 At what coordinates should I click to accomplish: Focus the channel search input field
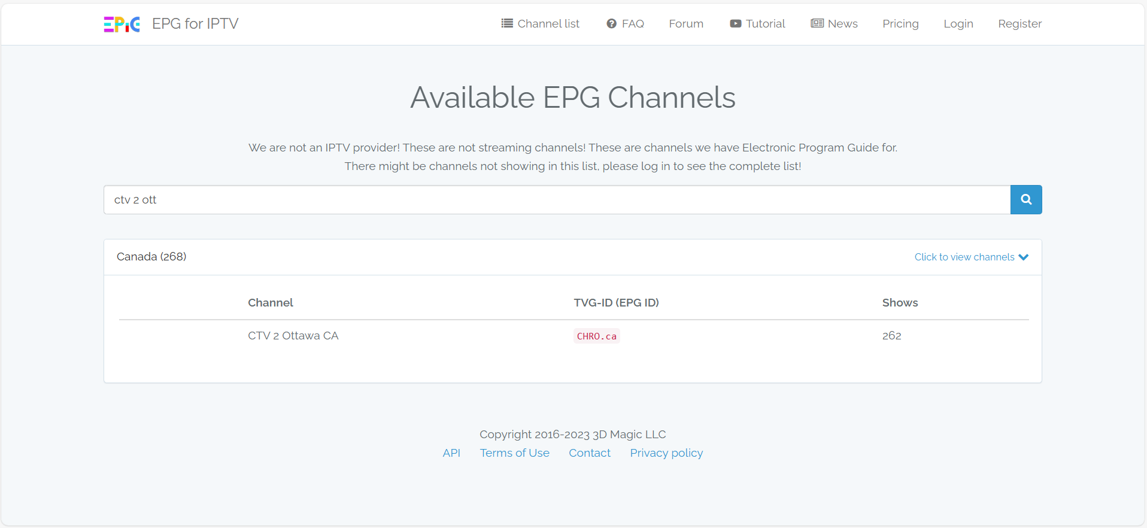(557, 200)
